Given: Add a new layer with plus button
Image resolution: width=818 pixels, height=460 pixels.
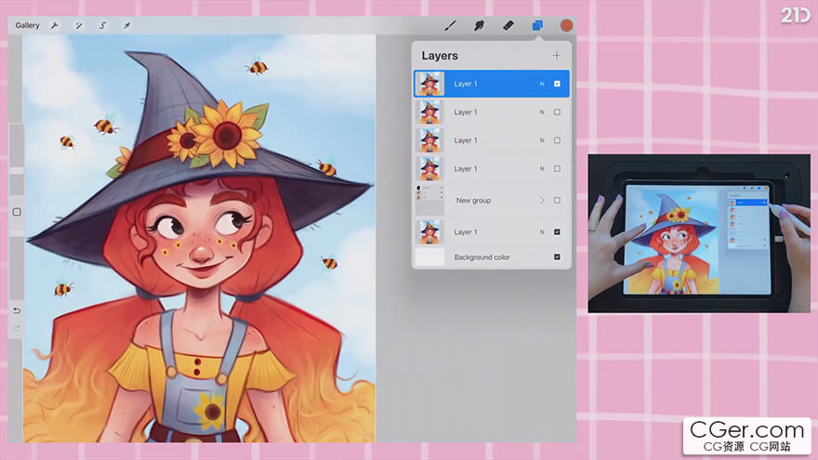Looking at the screenshot, I should (557, 56).
